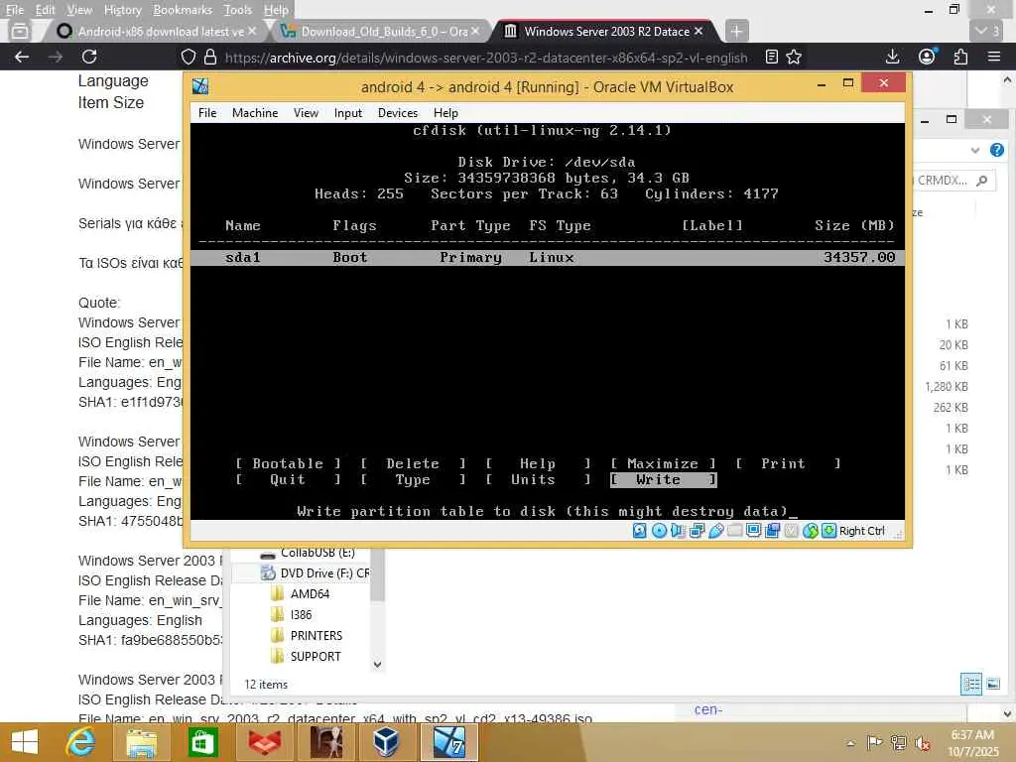Open VirtualBox Devices menu
The width and height of the screenshot is (1016, 762).
pos(398,113)
